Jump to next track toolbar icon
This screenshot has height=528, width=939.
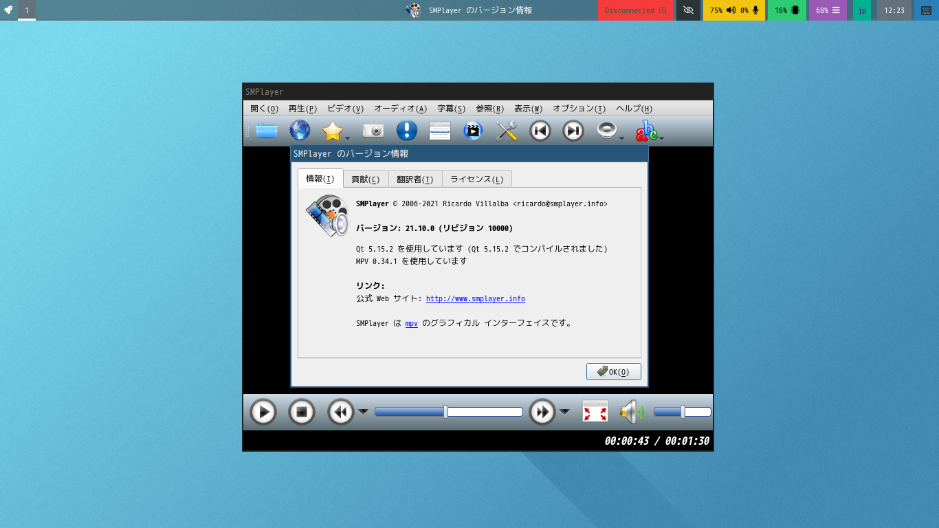click(573, 131)
